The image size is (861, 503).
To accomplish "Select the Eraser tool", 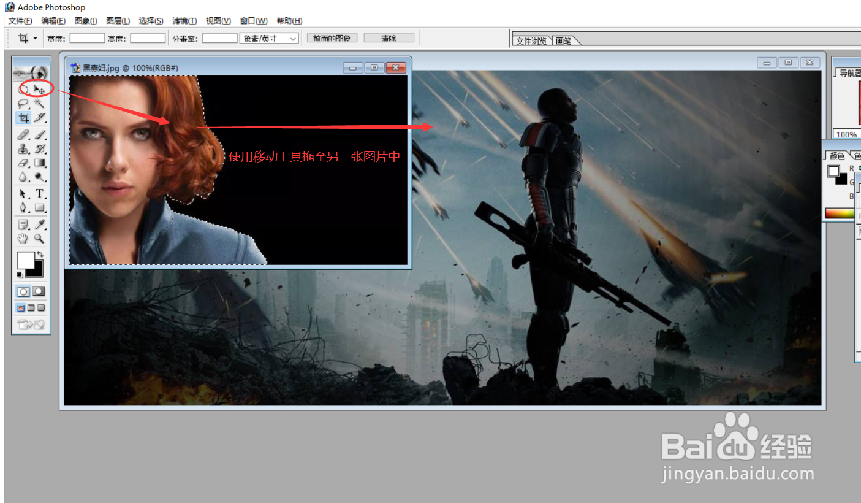I will click(23, 163).
